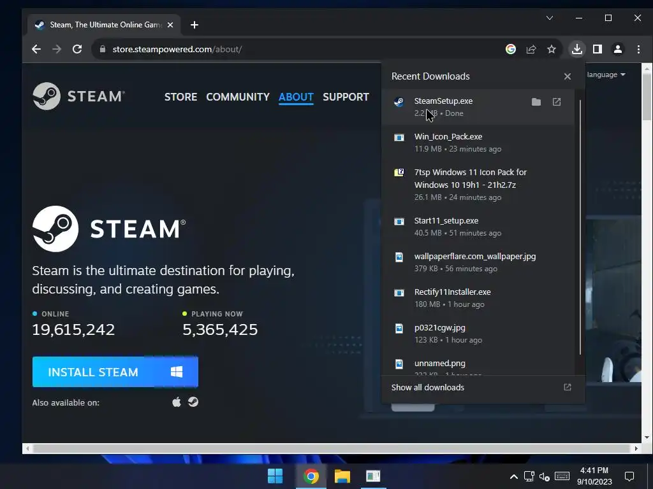This screenshot has width=653, height=489.
Task: Close the Recent Downloads panel
Action: coord(567,76)
